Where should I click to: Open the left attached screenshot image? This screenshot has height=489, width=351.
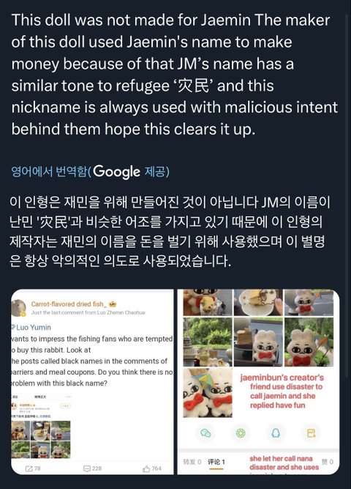(92, 382)
